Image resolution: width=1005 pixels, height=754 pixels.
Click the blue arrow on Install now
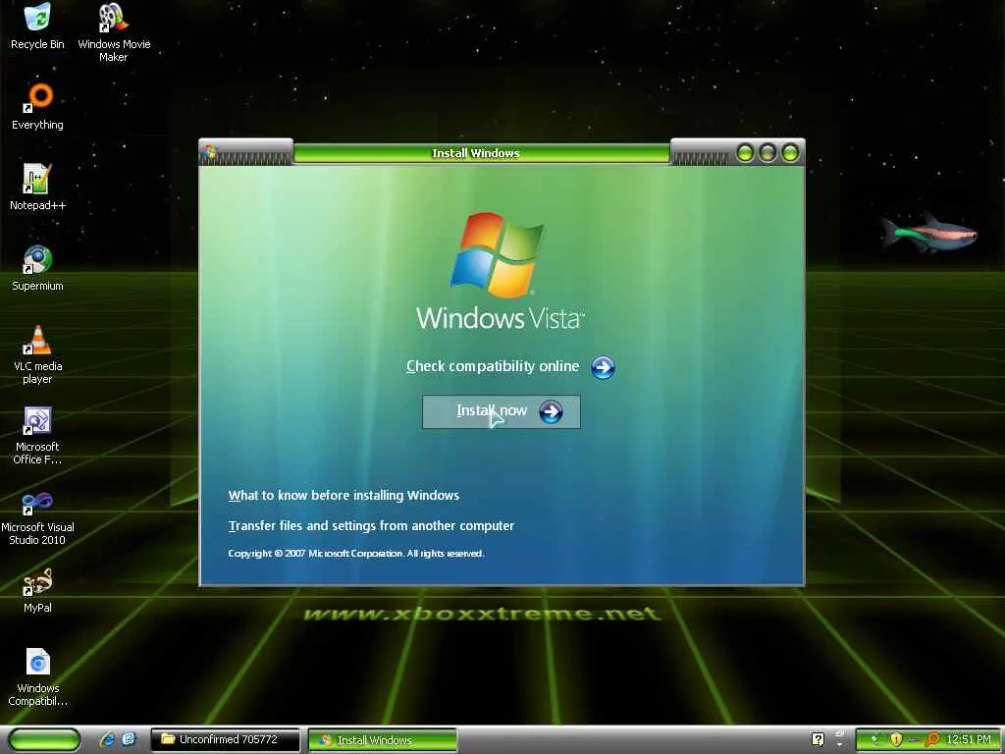coord(551,411)
